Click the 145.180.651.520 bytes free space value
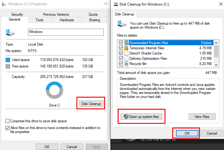Screen dimensions: 224x150 click(57, 66)
